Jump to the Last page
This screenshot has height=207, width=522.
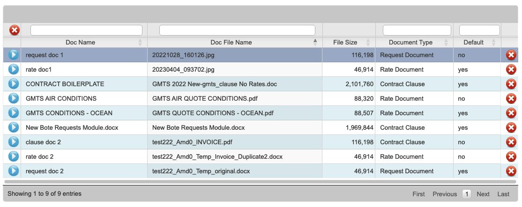point(503,194)
